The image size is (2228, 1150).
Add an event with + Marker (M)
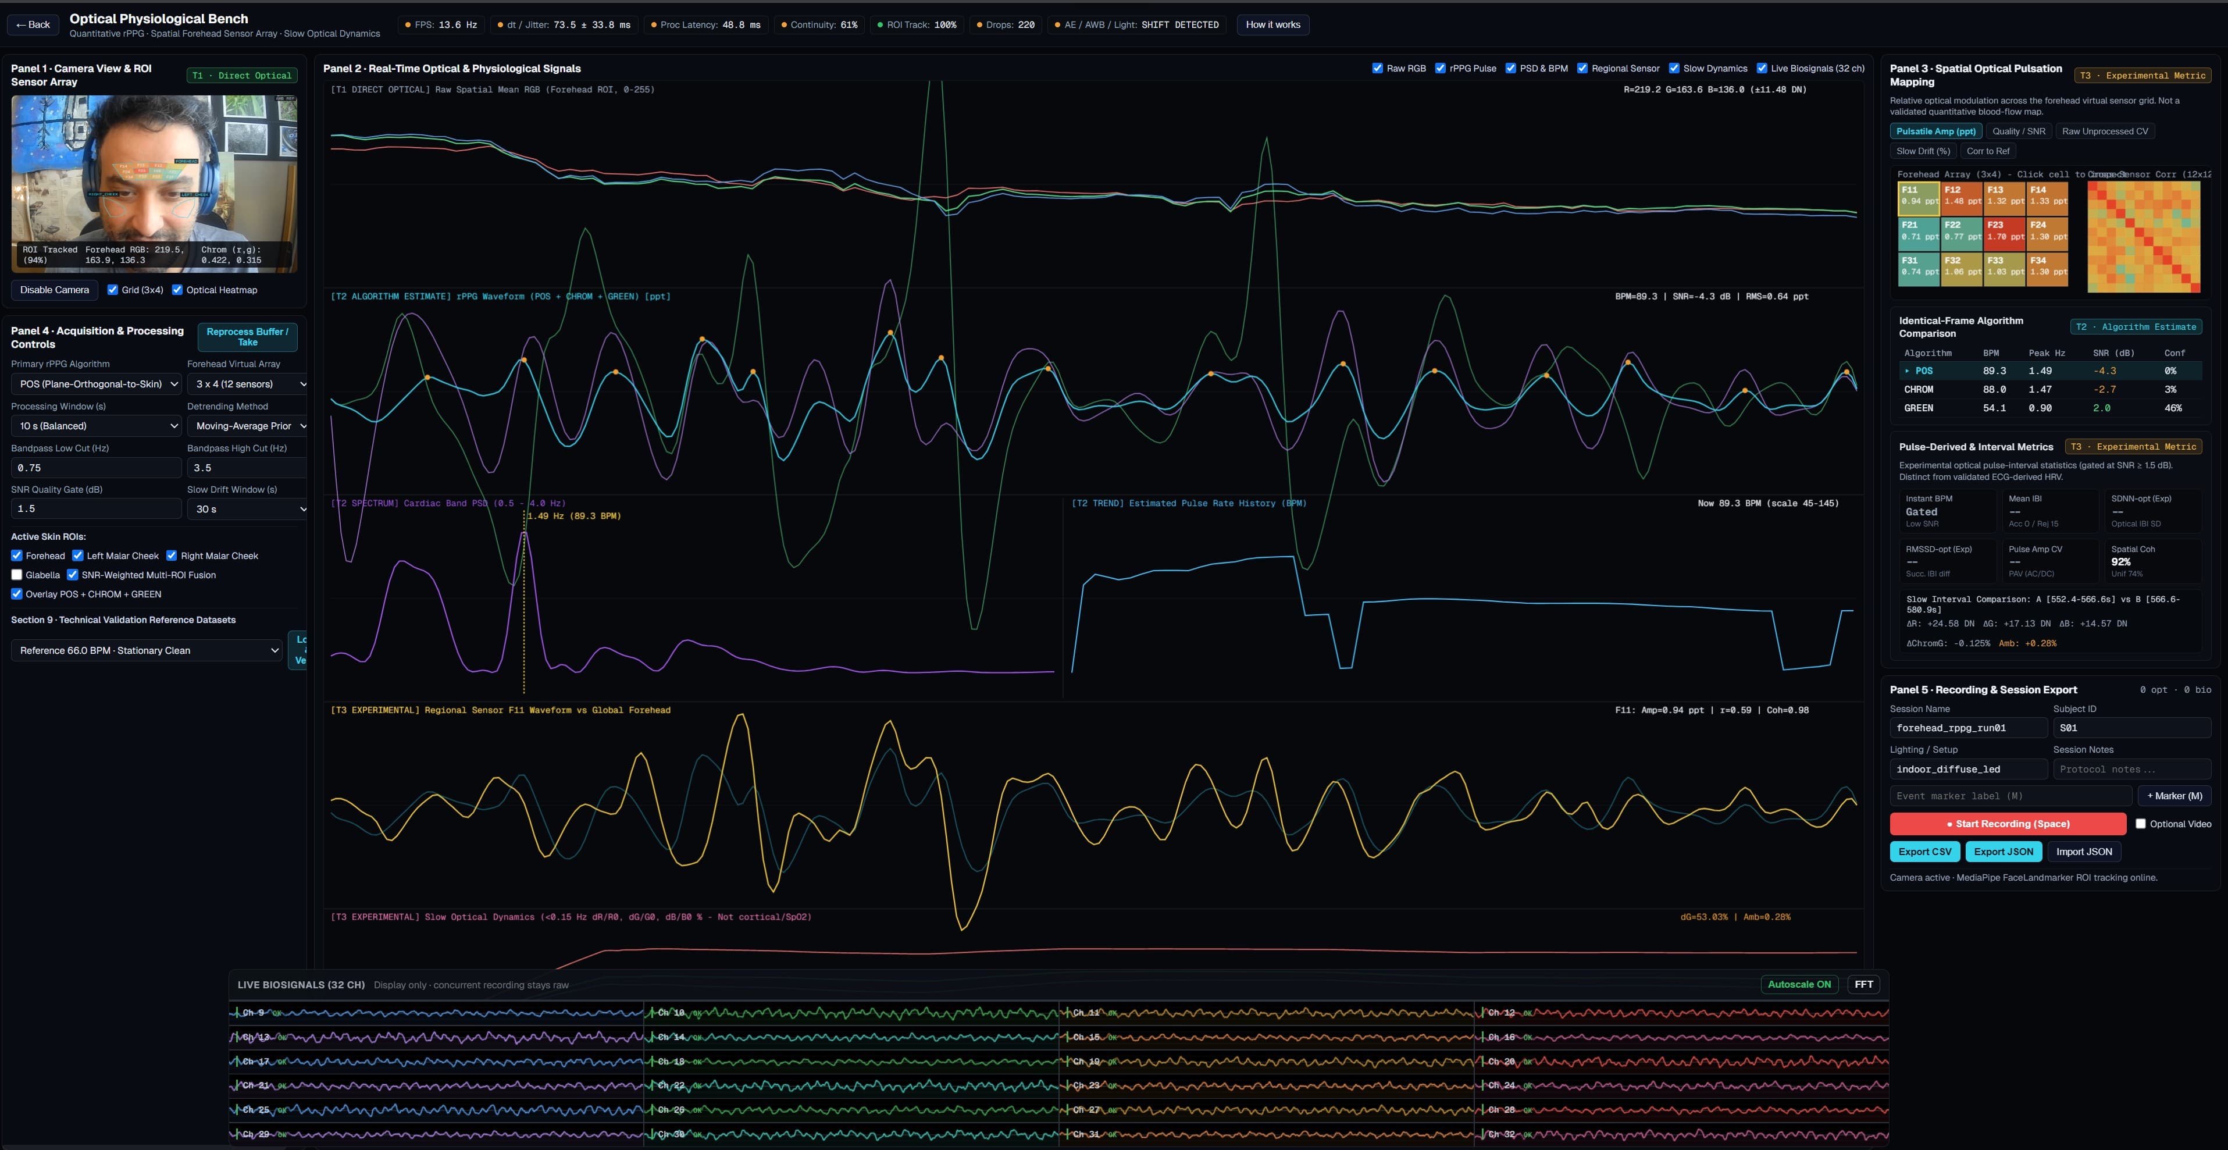pos(2174,796)
